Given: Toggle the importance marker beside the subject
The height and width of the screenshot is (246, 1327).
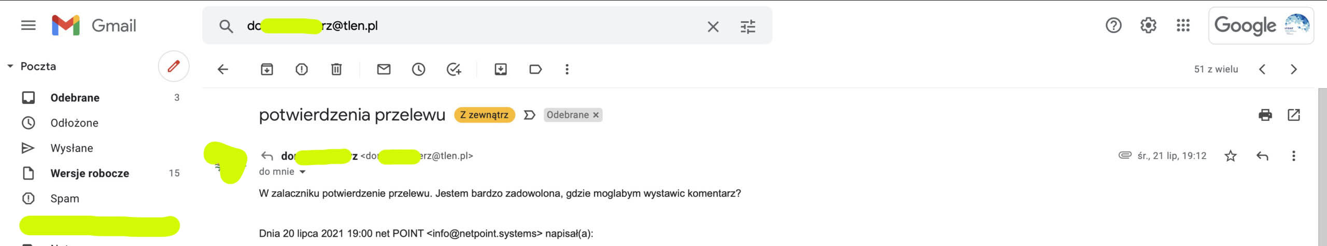Looking at the screenshot, I should (x=529, y=115).
